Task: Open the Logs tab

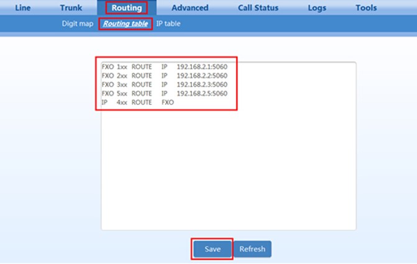Action: point(317,8)
